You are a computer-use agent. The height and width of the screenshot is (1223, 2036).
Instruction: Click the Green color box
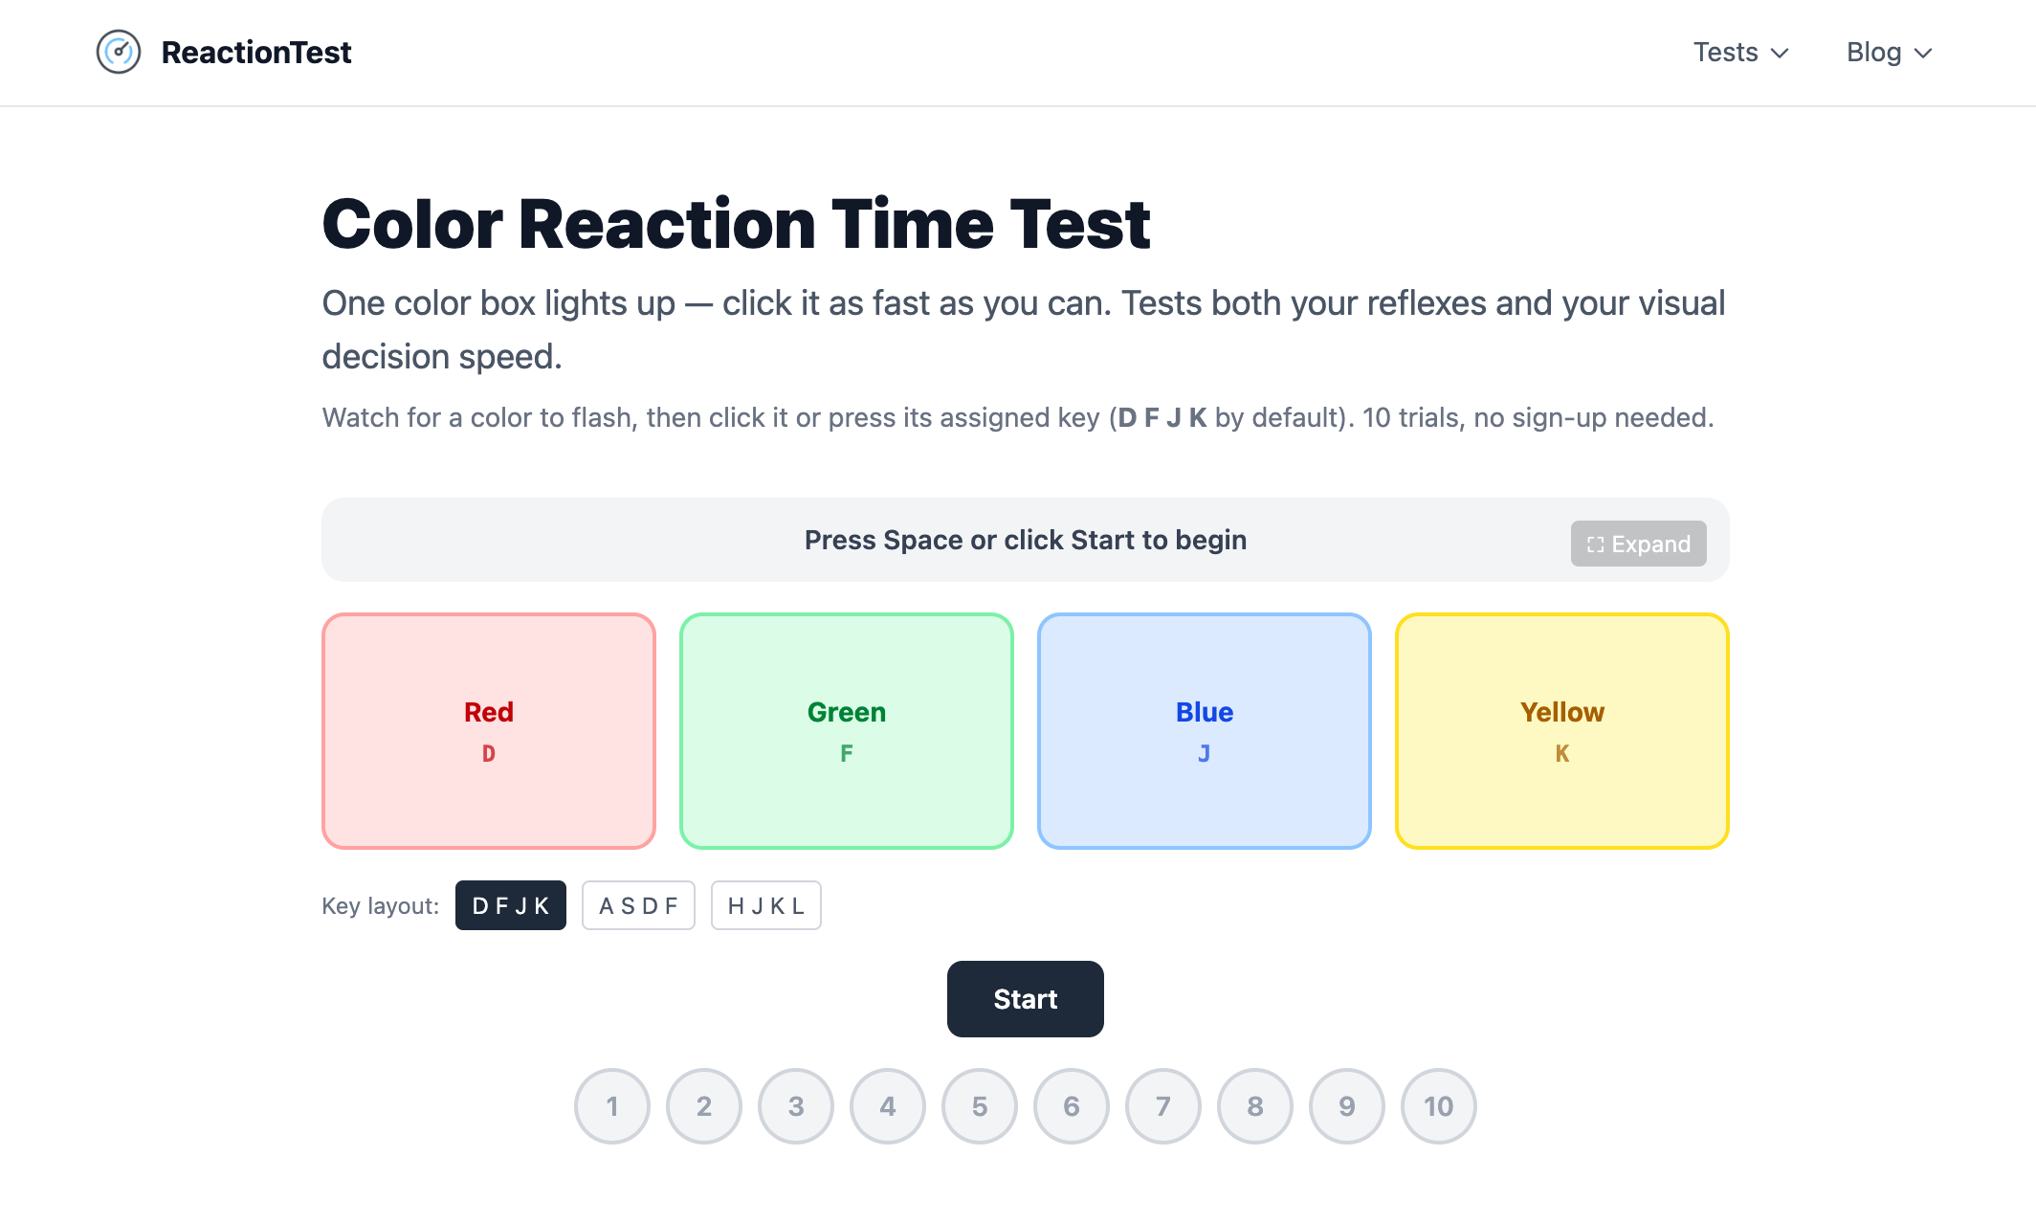pos(847,731)
